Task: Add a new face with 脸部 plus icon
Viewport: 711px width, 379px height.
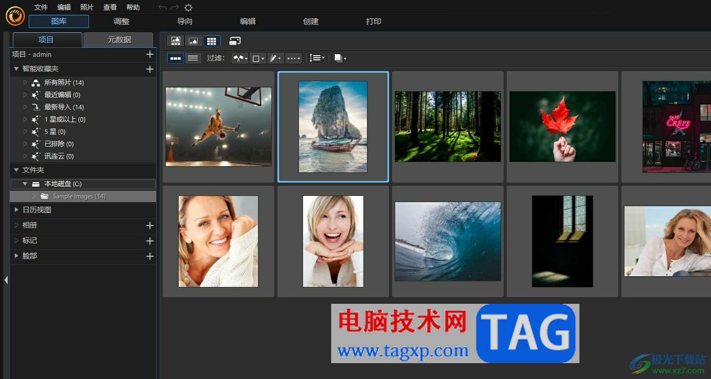Action: 150,256
